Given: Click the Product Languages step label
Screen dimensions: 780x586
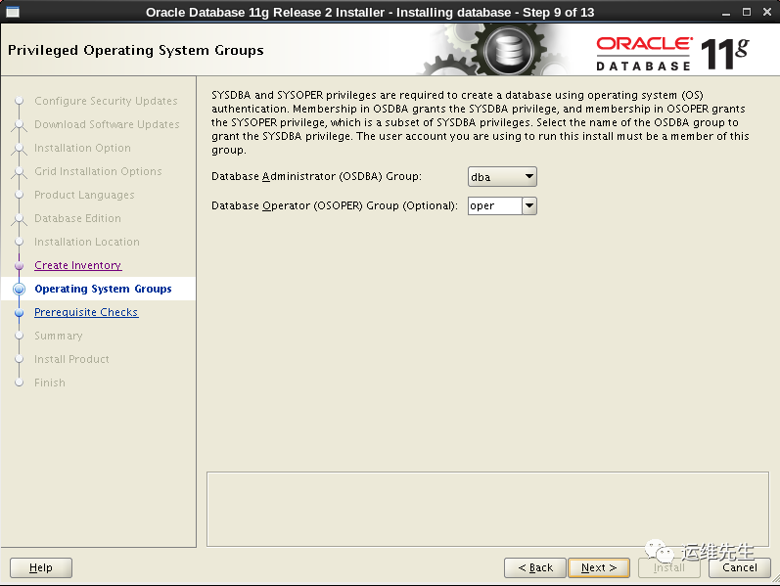Looking at the screenshot, I should coord(84,195).
